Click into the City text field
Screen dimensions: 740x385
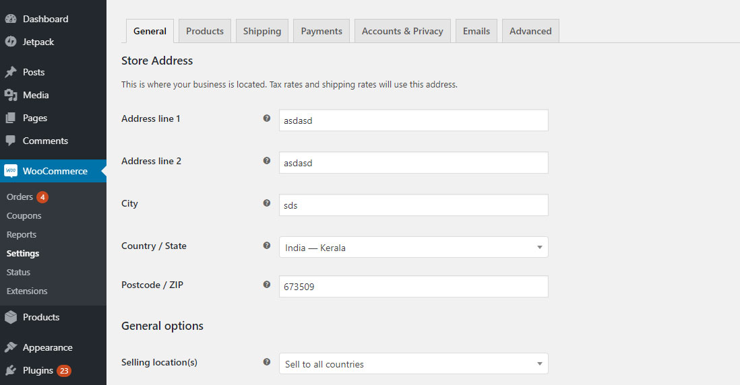pyautogui.click(x=413, y=205)
